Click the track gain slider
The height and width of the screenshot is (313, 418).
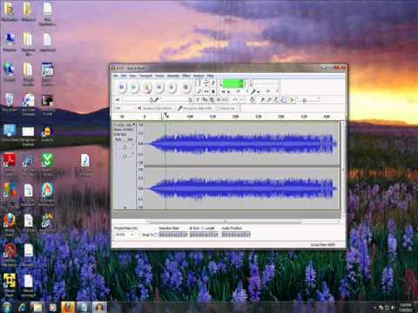[125, 147]
